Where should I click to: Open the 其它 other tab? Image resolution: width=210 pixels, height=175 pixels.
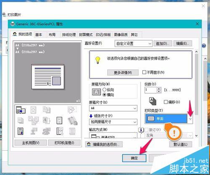click(x=134, y=34)
